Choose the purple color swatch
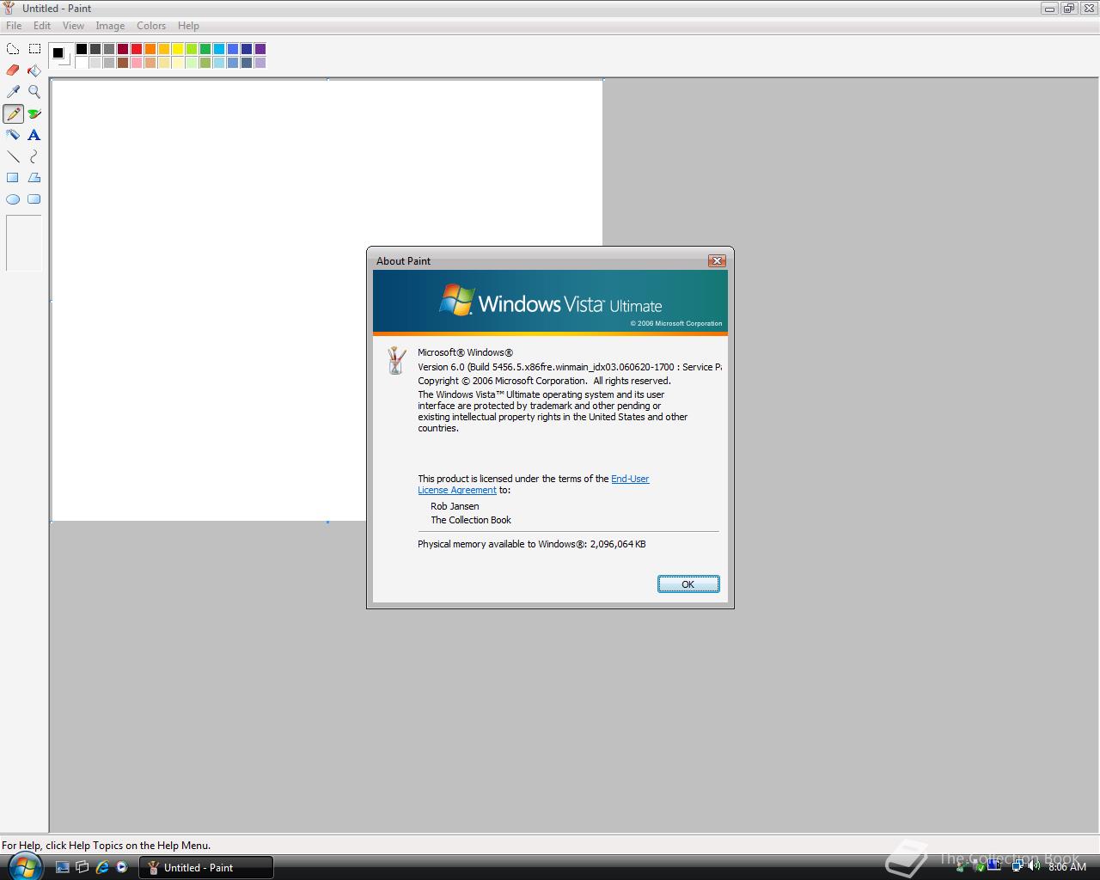Image resolution: width=1100 pixels, height=880 pixels. [x=260, y=49]
